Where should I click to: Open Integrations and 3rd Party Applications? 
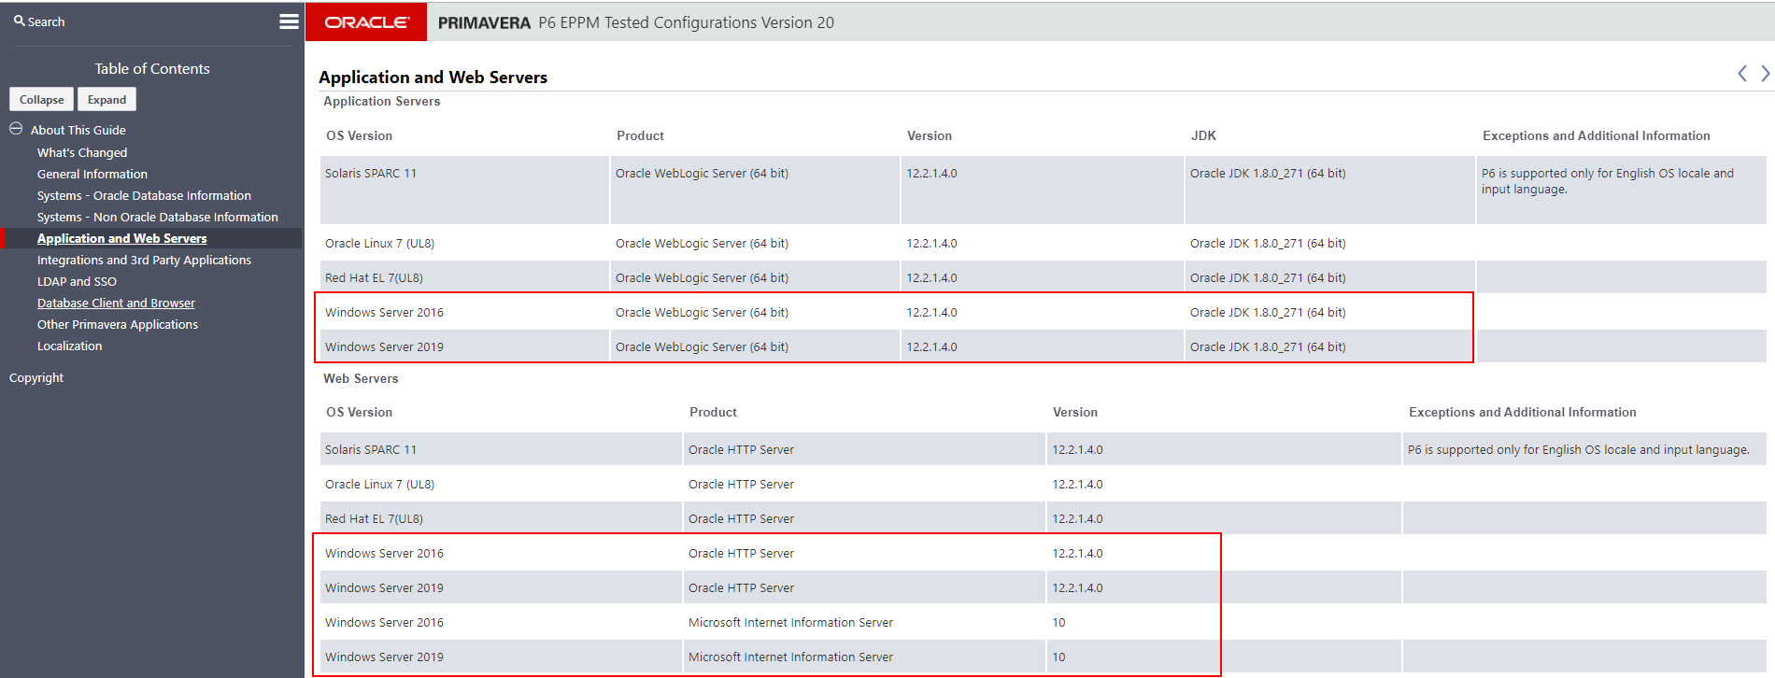(x=144, y=260)
